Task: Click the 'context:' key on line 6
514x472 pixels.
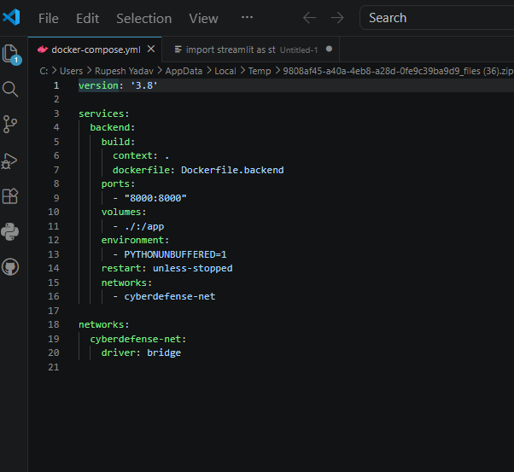Action: (135, 155)
